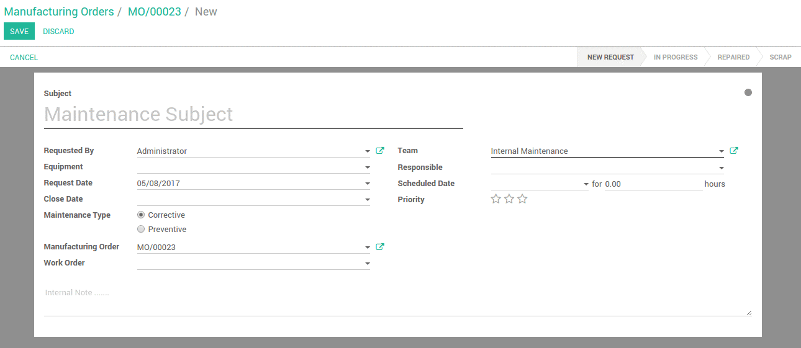Click the New breadcrumb text

pyautogui.click(x=206, y=12)
